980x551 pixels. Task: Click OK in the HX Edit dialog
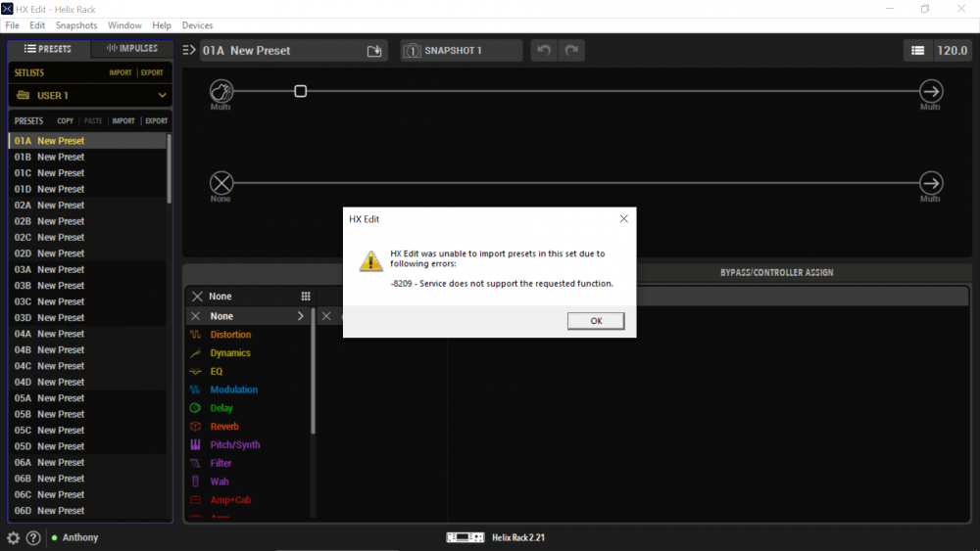(x=596, y=321)
